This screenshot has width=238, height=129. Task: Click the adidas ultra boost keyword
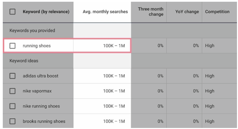coord(40,76)
